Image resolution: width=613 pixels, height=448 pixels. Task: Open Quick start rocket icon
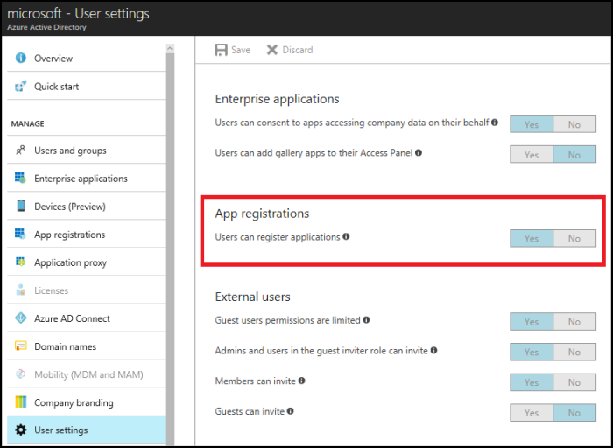[x=21, y=87]
